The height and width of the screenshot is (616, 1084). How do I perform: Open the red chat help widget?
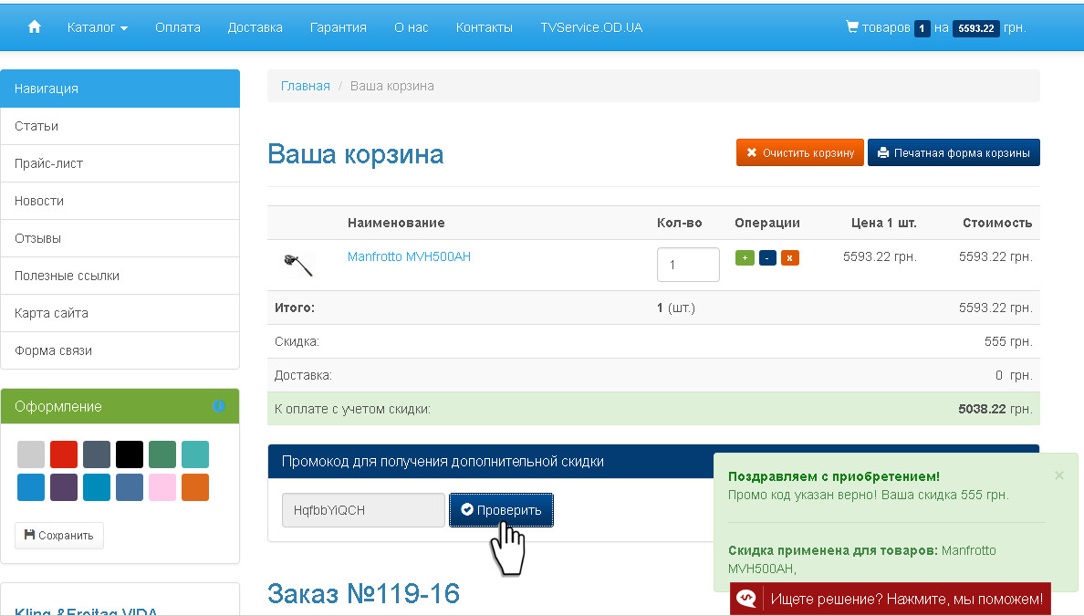891,599
